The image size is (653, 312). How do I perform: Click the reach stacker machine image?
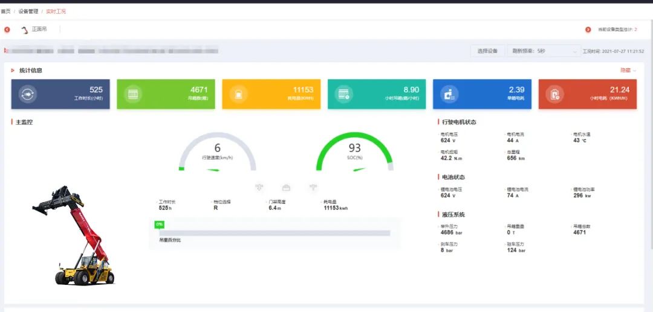click(73, 235)
